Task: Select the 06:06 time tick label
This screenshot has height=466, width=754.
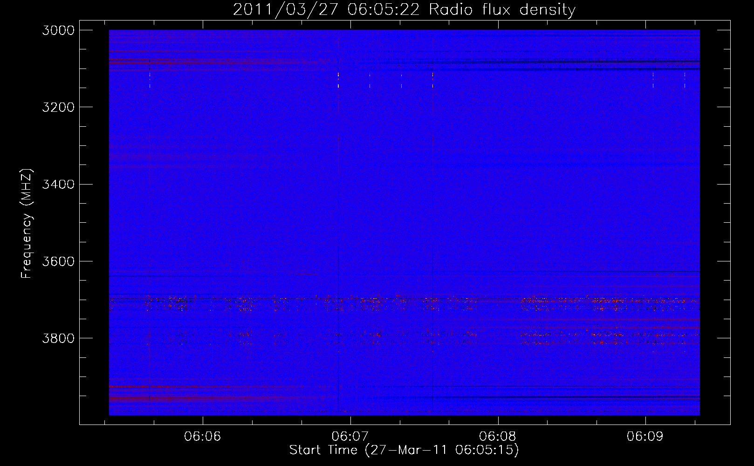Action: 203,437
